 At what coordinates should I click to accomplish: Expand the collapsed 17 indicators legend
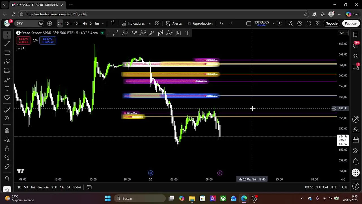pos(21,48)
